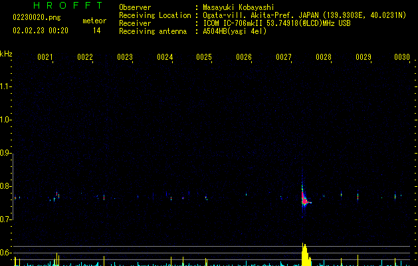This screenshot has width=418, height=266.
Task: Click the meteor label
Action: [94, 21]
